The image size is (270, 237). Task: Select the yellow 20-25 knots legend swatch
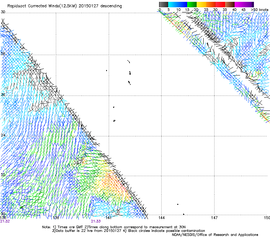[201, 4]
